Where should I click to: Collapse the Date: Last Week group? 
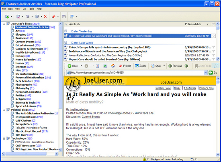(66, 42)
